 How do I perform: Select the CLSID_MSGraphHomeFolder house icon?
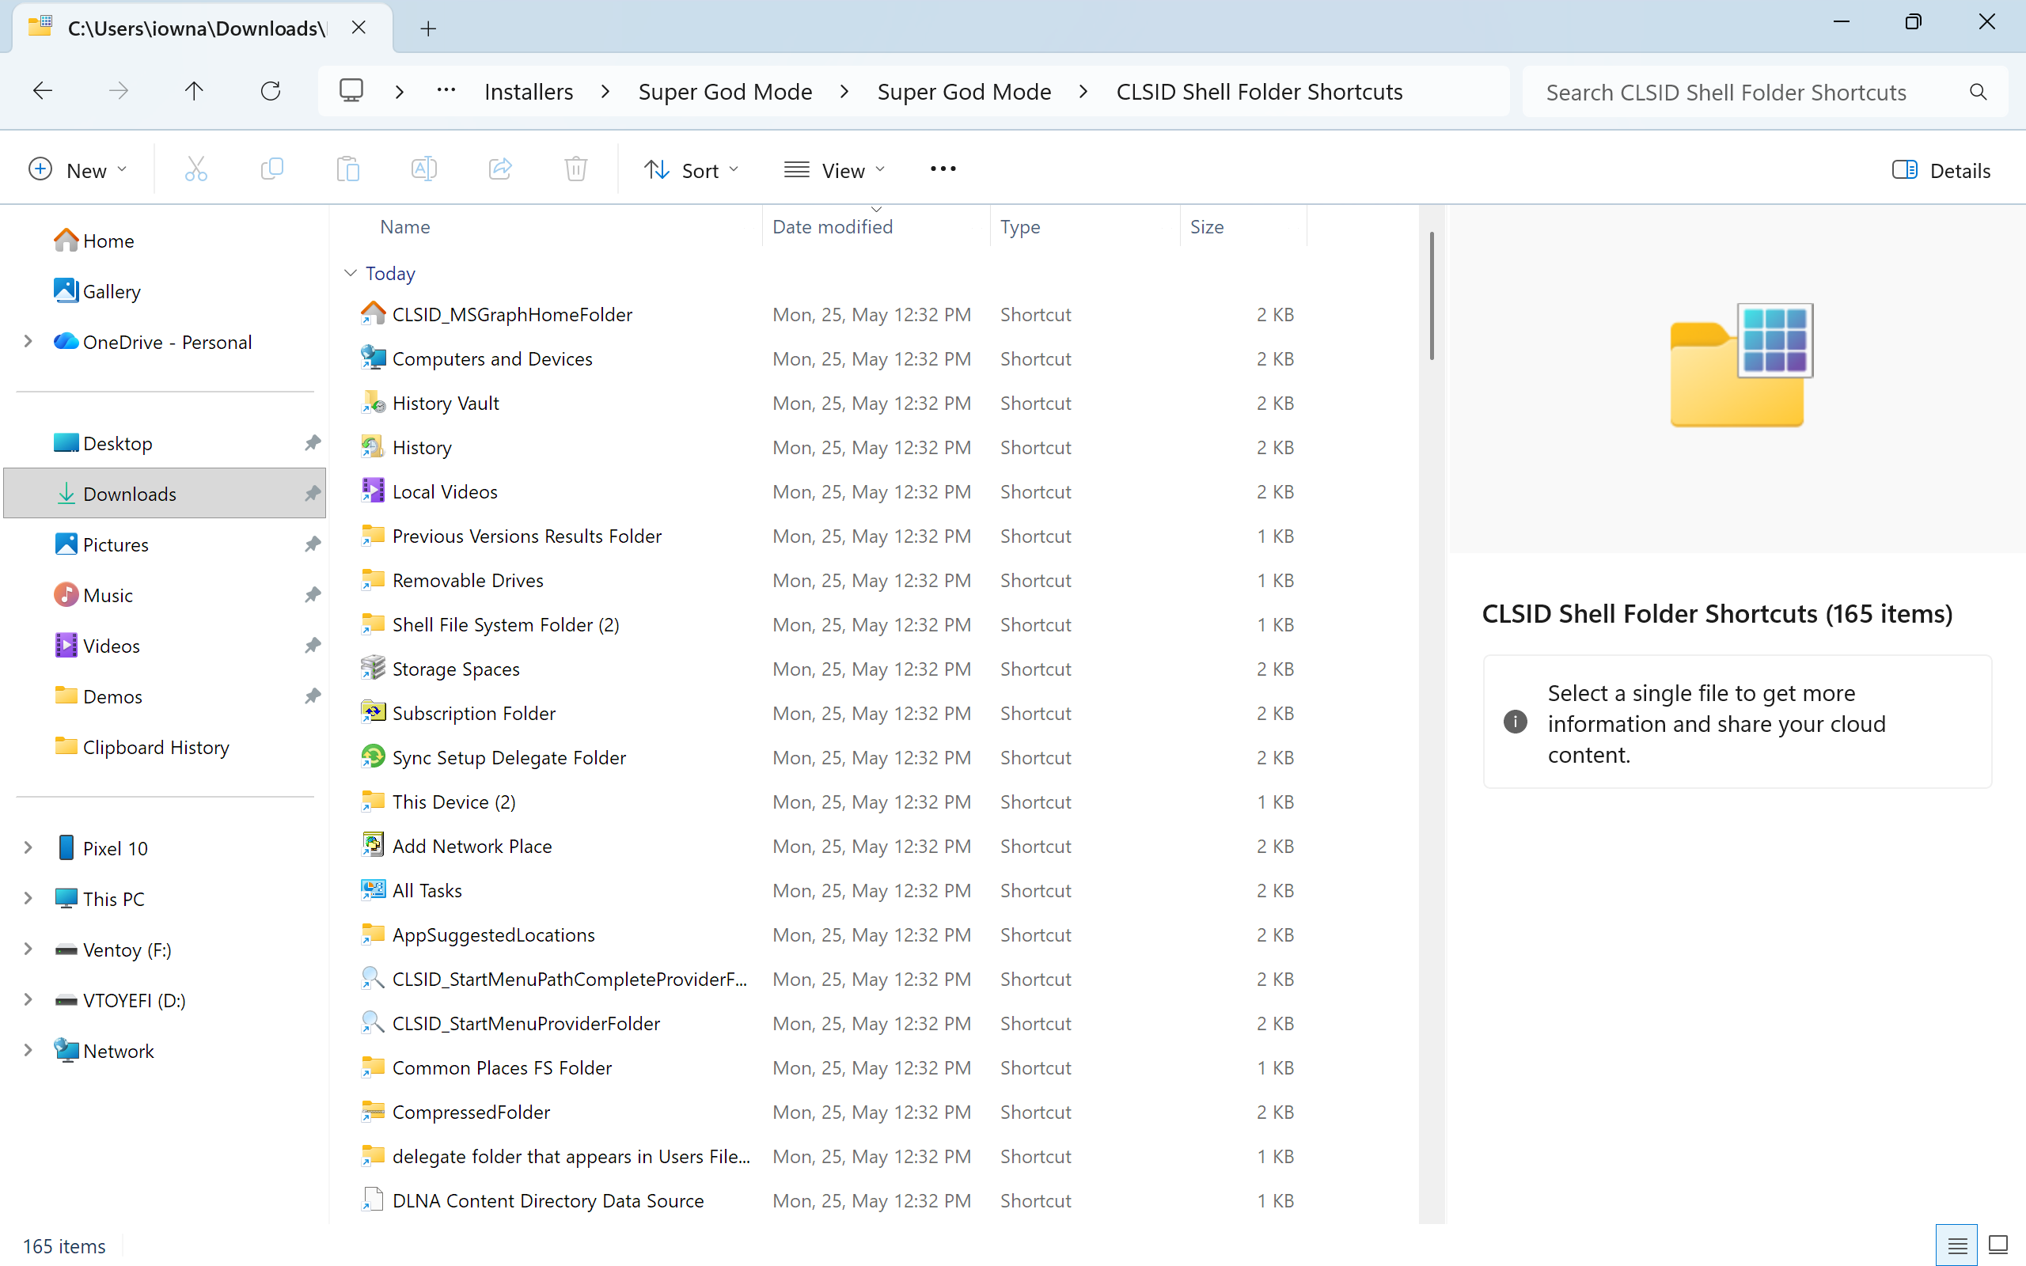373,313
